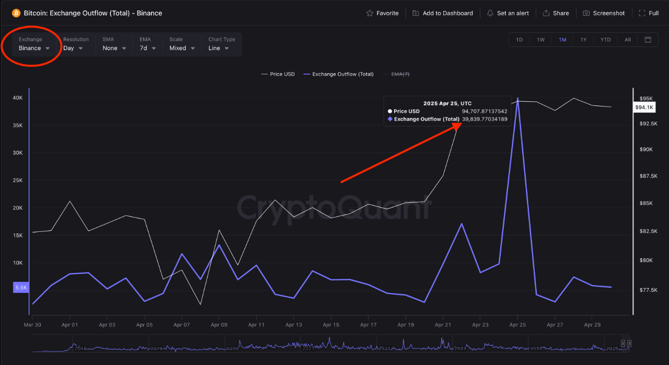
Task: Switch to the 1Y time range tab
Action: [584, 39]
